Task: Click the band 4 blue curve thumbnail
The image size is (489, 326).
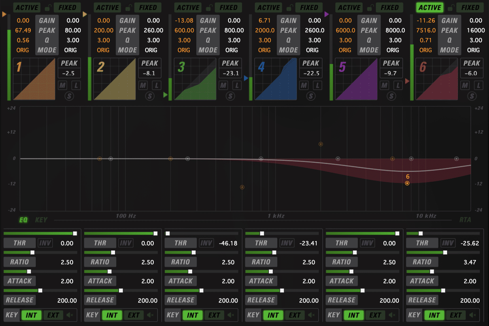Action: pos(276,79)
